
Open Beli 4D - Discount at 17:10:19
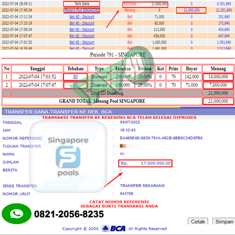point(82,23)
